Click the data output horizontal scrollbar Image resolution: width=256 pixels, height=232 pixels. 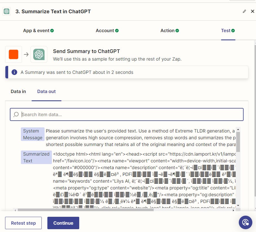[85, 210]
